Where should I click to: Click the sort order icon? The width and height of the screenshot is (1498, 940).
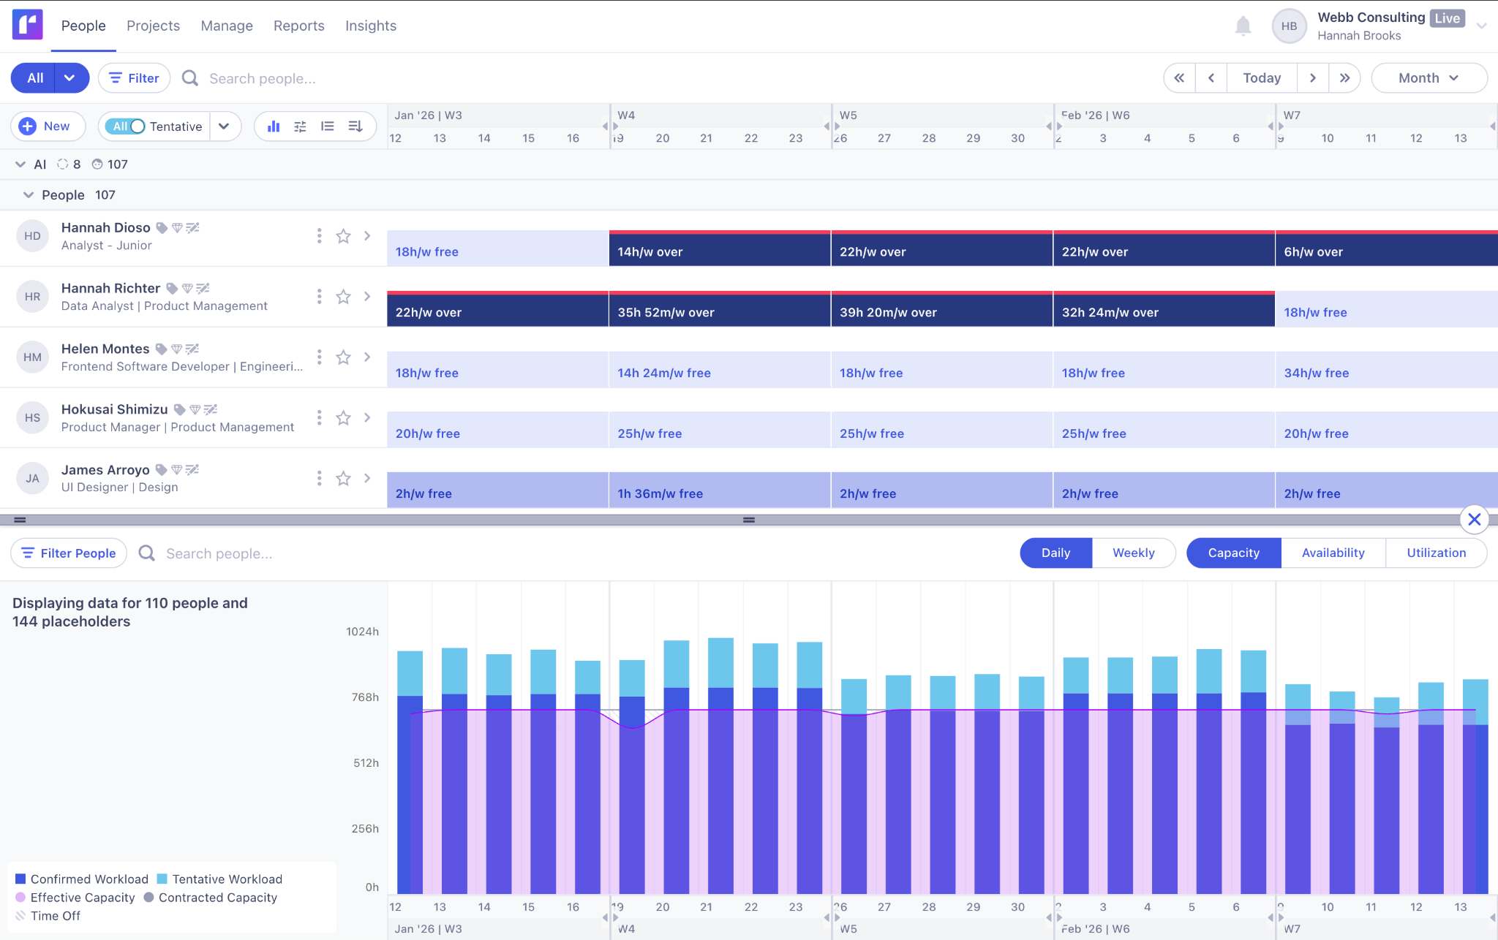pos(355,126)
